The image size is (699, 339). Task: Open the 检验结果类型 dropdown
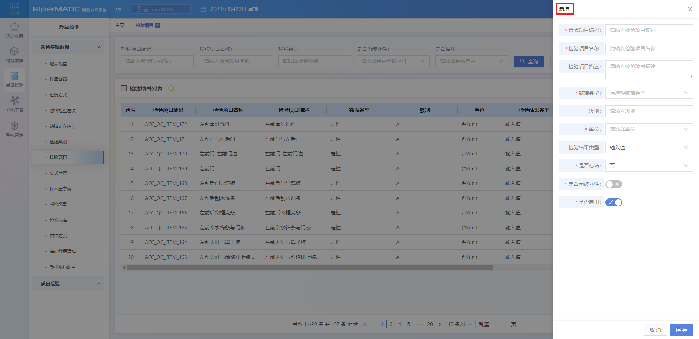(649, 147)
